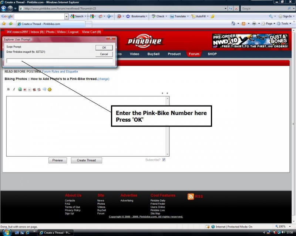Close the Explorer User Prompt dialog
296x236 pixels.
tap(111, 38)
